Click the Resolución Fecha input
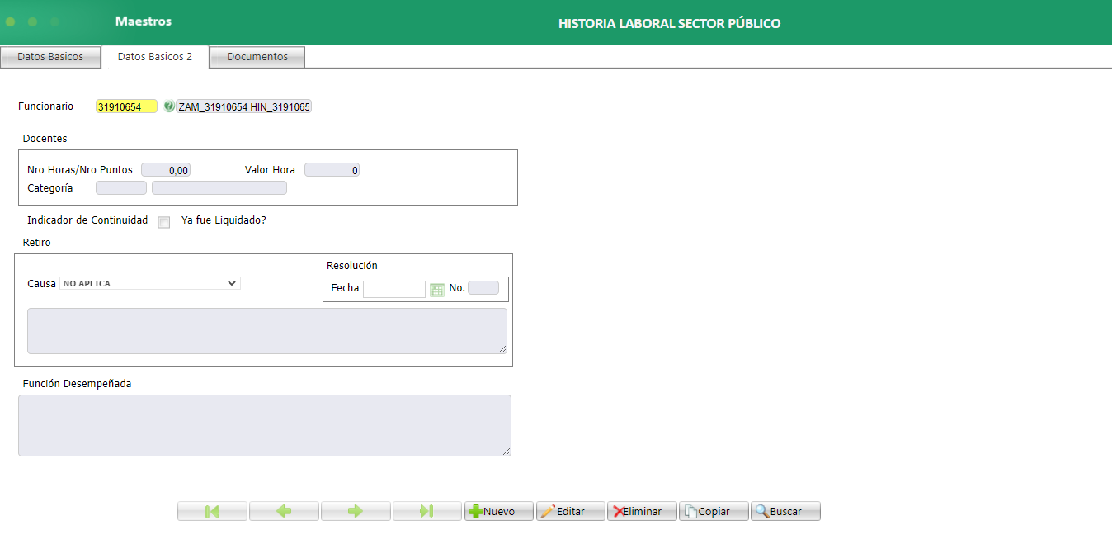 pyautogui.click(x=394, y=289)
